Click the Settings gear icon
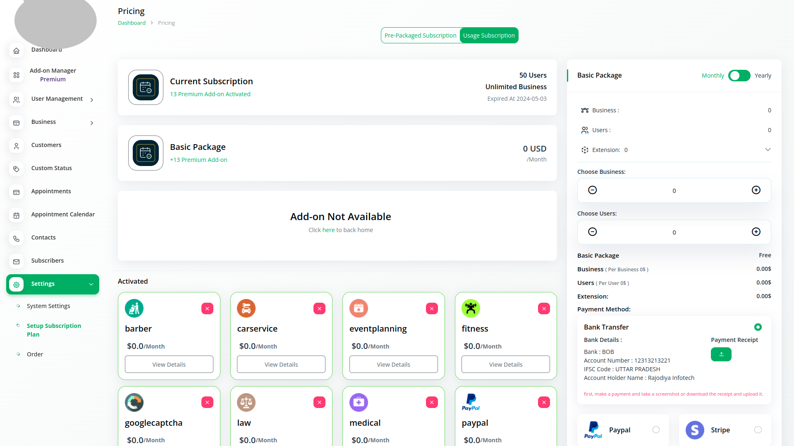This screenshot has width=794, height=446. [x=17, y=285]
